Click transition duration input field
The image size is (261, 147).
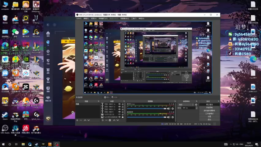tap(188, 108)
